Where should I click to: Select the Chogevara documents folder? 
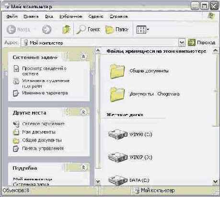(x=117, y=94)
